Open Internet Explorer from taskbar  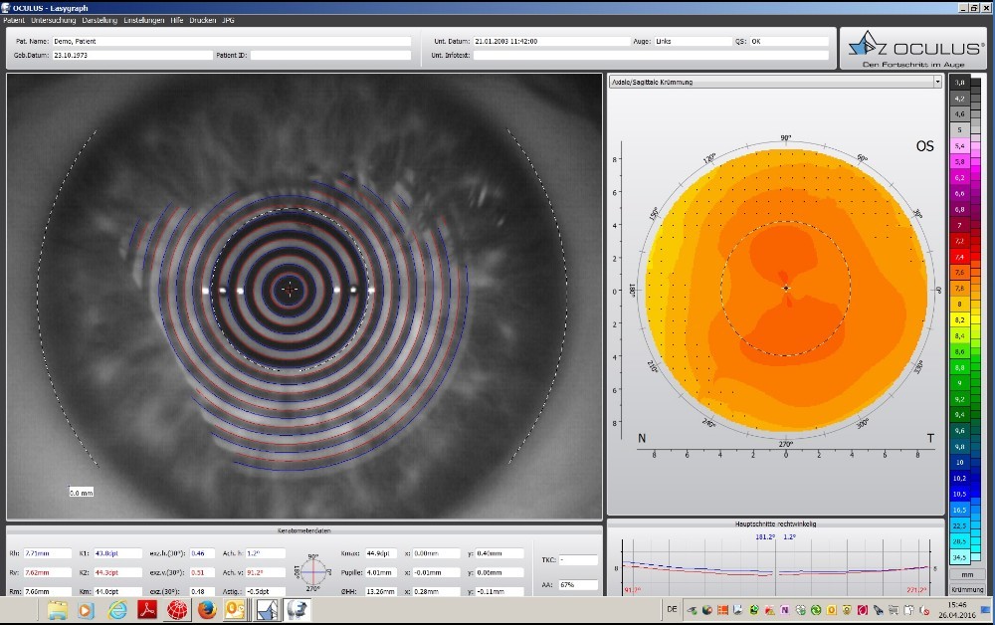pos(117,609)
